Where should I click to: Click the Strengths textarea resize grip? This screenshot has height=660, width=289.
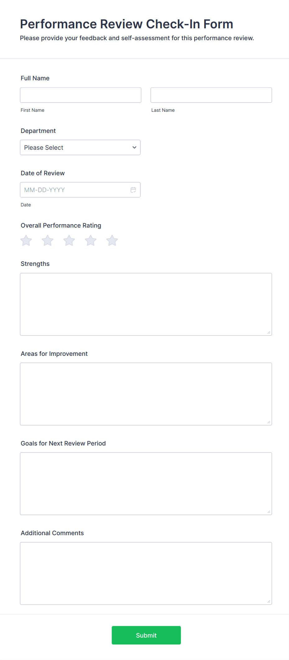(x=268, y=332)
